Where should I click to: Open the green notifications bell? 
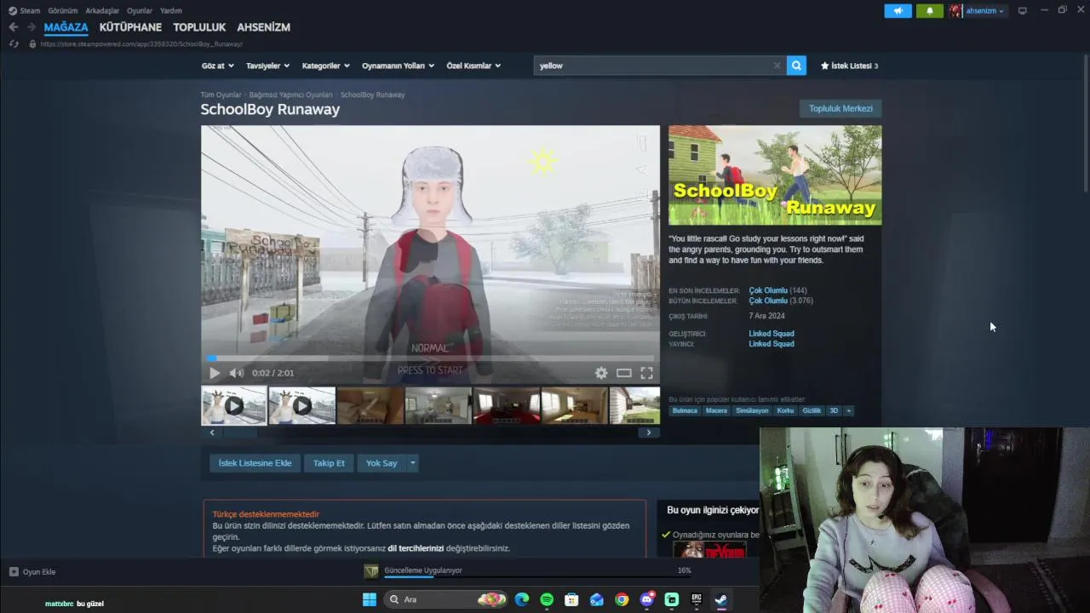(929, 11)
